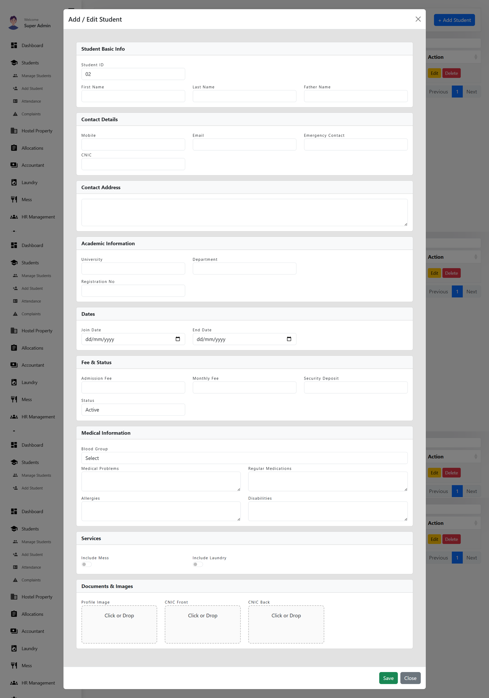Focus the Father Name input
Viewport: 489px width, 698px height.
[356, 96]
